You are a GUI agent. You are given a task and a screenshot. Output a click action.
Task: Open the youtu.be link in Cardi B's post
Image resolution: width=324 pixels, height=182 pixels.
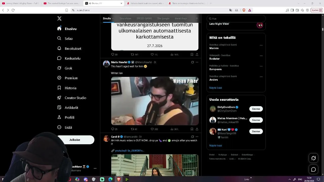129,151
